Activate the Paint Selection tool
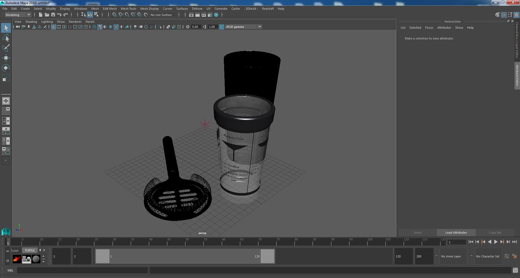 pyautogui.click(x=6, y=48)
